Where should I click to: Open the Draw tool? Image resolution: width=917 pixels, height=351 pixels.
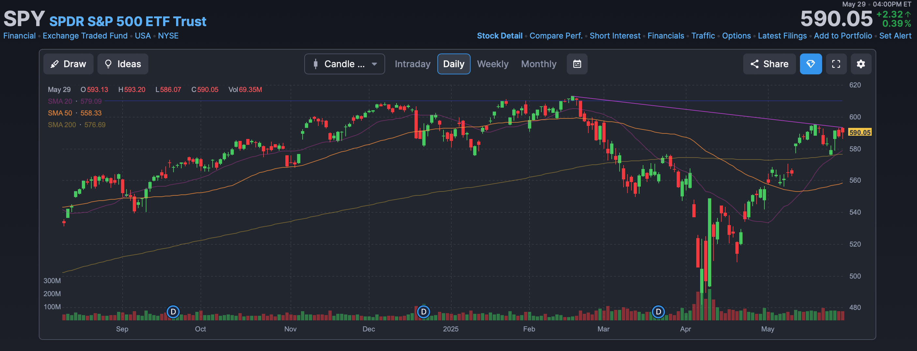[x=68, y=64]
